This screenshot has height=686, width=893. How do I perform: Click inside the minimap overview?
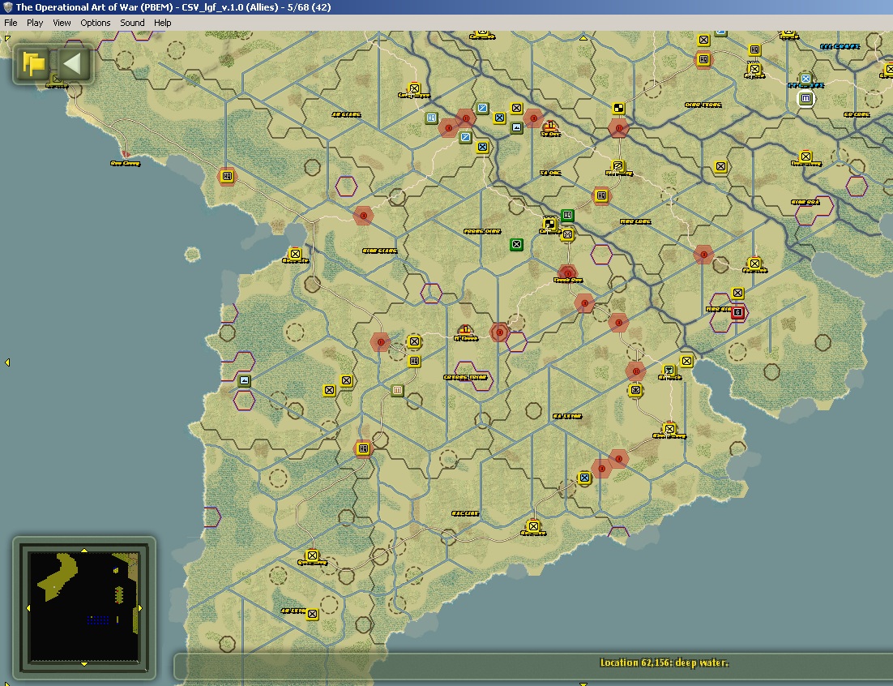(x=84, y=607)
